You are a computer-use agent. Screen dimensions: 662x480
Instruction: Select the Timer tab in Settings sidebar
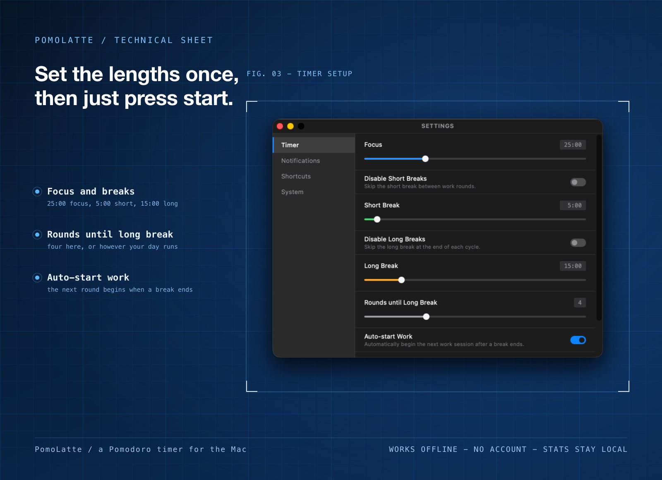coord(314,145)
